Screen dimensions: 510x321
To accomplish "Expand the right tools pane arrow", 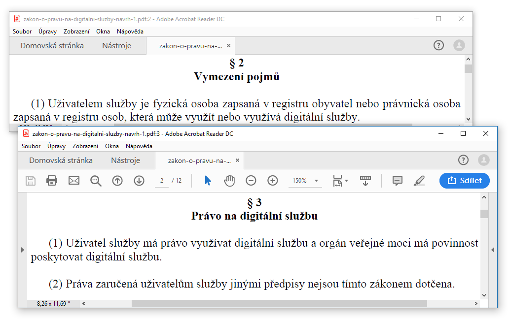I will (x=493, y=250).
